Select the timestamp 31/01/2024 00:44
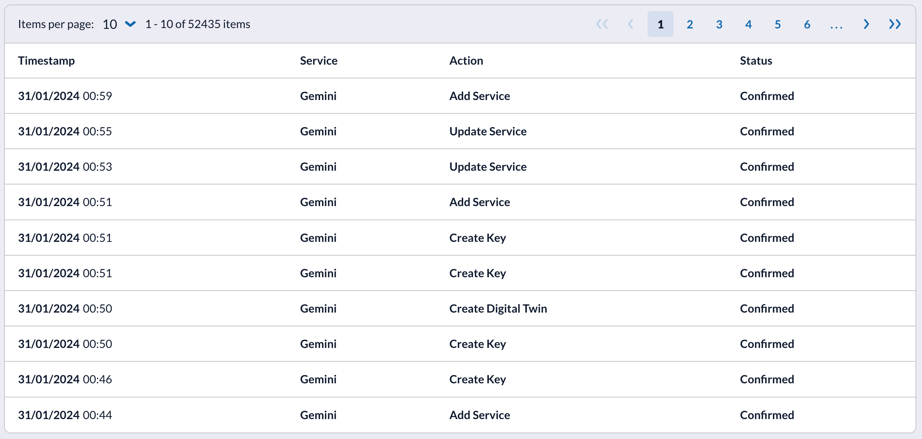 (65, 415)
